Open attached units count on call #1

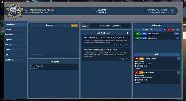click(178, 73)
